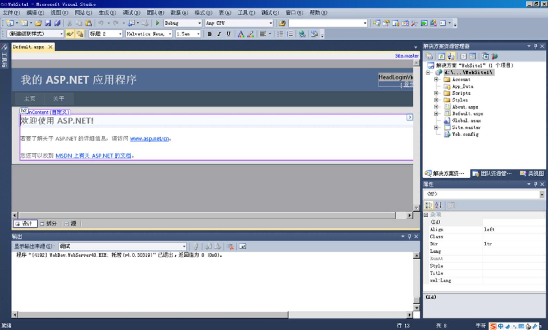Click the Save All icon in toolbar
Image resolution: width=548 pixels, height=330 pixels.
click(57, 23)
